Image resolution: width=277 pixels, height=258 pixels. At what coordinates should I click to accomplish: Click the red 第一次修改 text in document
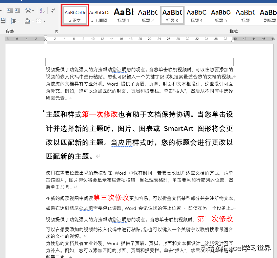(100, 114)
